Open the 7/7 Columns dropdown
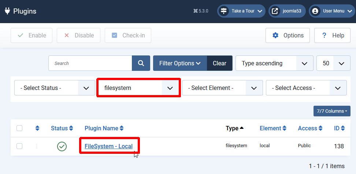This screenshot has height=174, width=356. click(332, 111)
